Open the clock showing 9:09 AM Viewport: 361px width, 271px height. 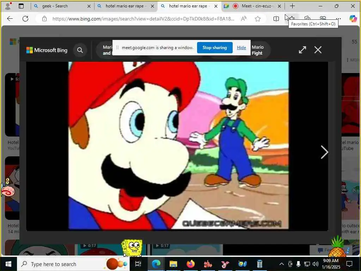coord(331,264)
